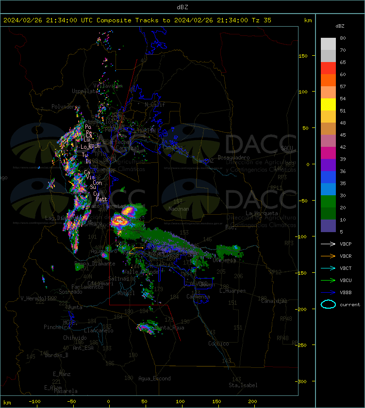The image size is (365, 408).
Task: Select the purple 39–36 dBZ swatch
Action: click(328, 165)
